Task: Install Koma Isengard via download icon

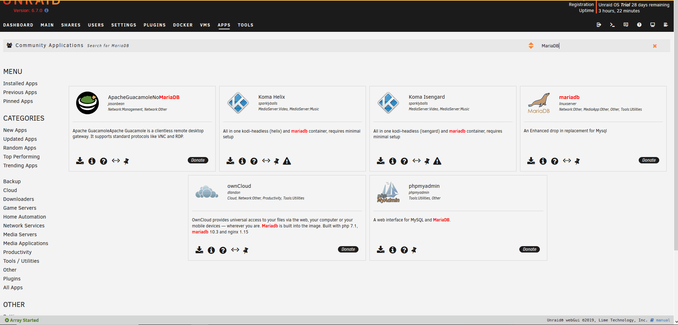Action: [x=381, y=161]
